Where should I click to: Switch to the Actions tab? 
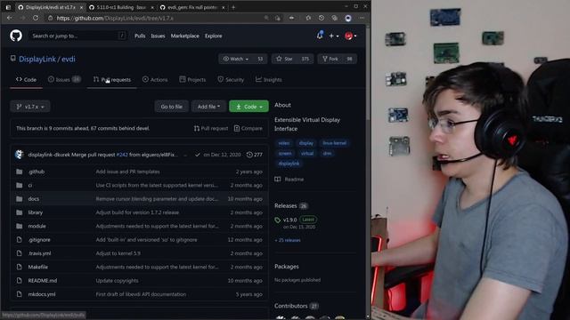pos(155,79)
